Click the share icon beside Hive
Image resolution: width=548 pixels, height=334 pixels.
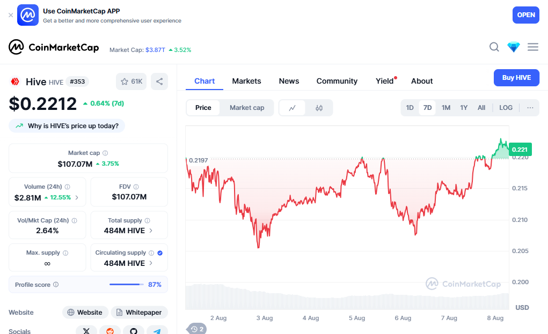159,81
